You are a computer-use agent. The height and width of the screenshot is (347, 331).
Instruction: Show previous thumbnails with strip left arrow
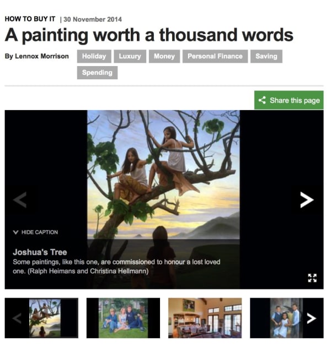pos(17,318)
